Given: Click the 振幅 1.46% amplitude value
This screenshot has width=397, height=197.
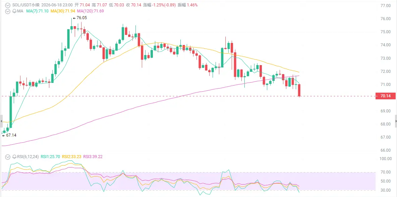Looking at the screenshot, I should [188, 5].
